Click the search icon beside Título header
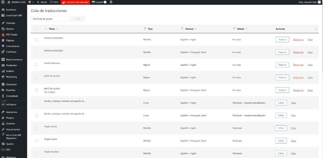323x158 pixels. [x=46, y=29]
